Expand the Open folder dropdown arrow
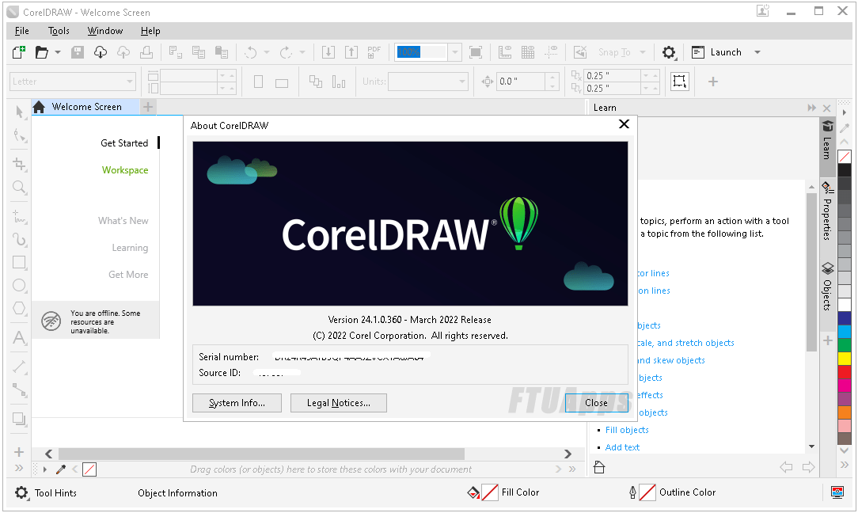This screenshot has height=513, width=858. pyautogui.click(x=58, y=52)
